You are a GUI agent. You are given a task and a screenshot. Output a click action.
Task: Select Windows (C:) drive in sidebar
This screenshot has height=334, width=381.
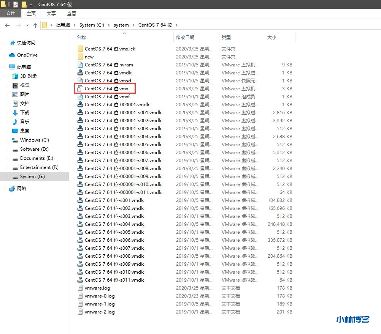34,140
